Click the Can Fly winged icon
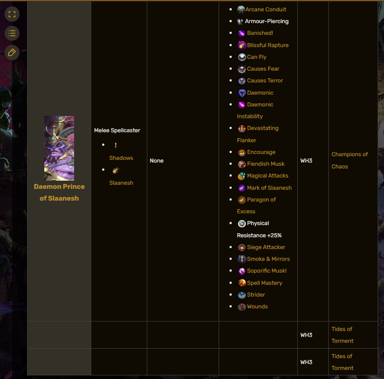384x379 pixels. pyautogui.click(x=242, y=57)
